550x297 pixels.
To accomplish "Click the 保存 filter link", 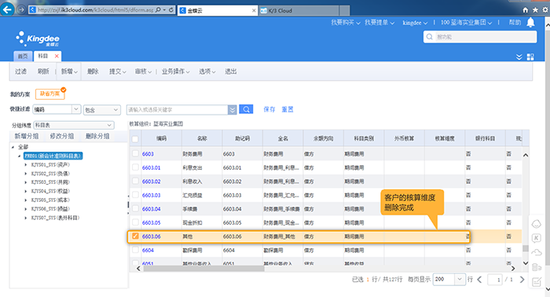I will click(269, 109).
